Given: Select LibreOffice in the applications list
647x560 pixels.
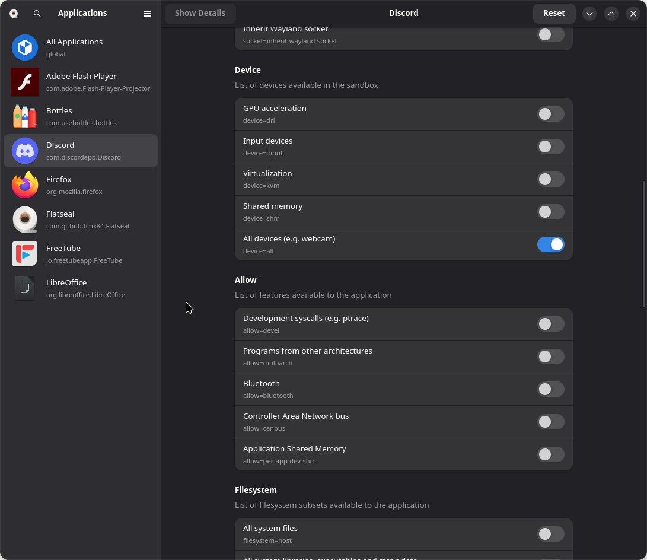Looking at the screenshot, I should point(81,288).
